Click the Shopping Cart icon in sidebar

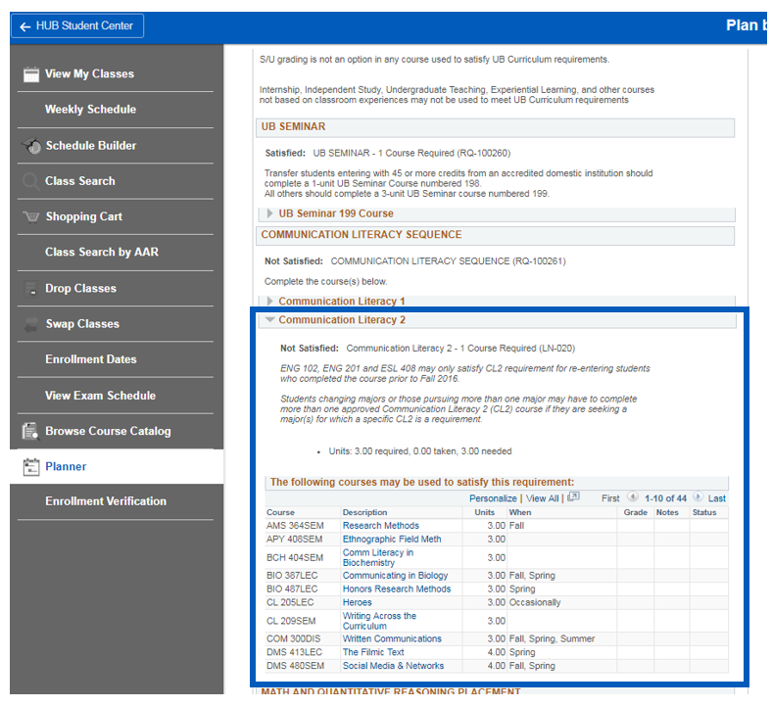coord(30,216)
